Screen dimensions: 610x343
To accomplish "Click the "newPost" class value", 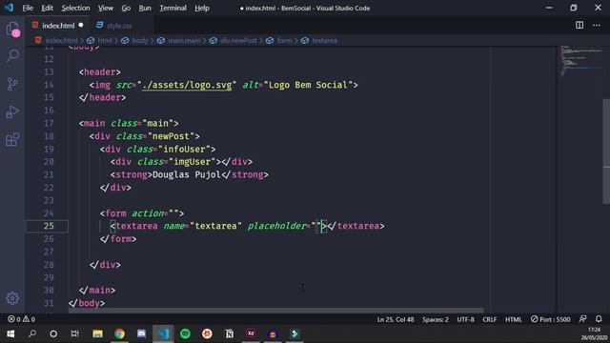I will click(171, 136).
